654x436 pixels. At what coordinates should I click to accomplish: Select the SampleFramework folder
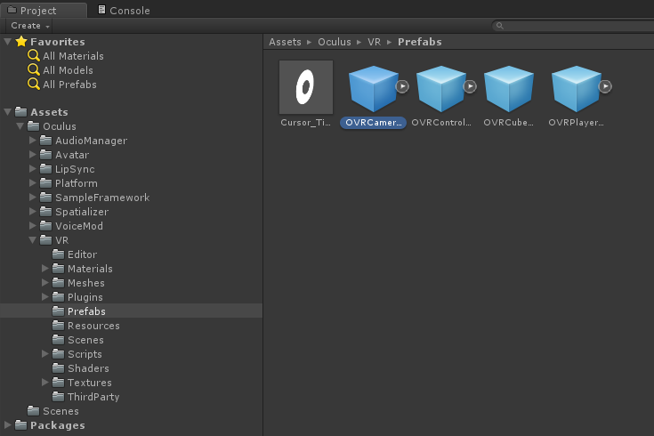click(102, 198)
